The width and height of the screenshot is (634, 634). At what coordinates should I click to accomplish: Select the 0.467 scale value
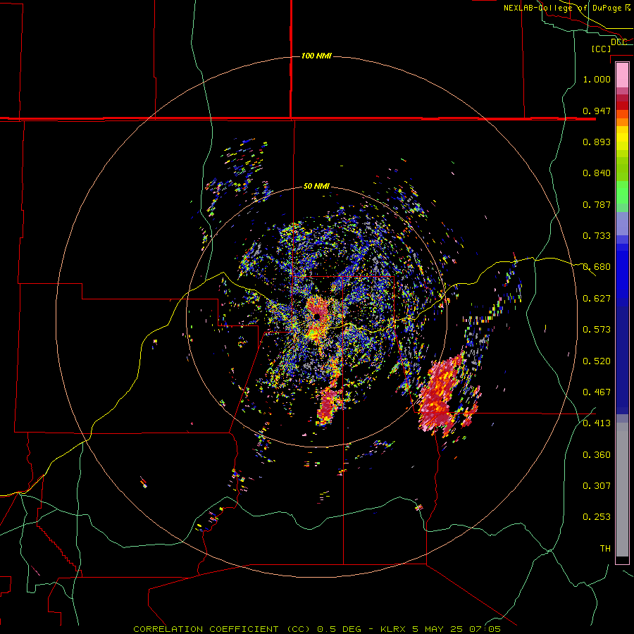click(597, 392)
